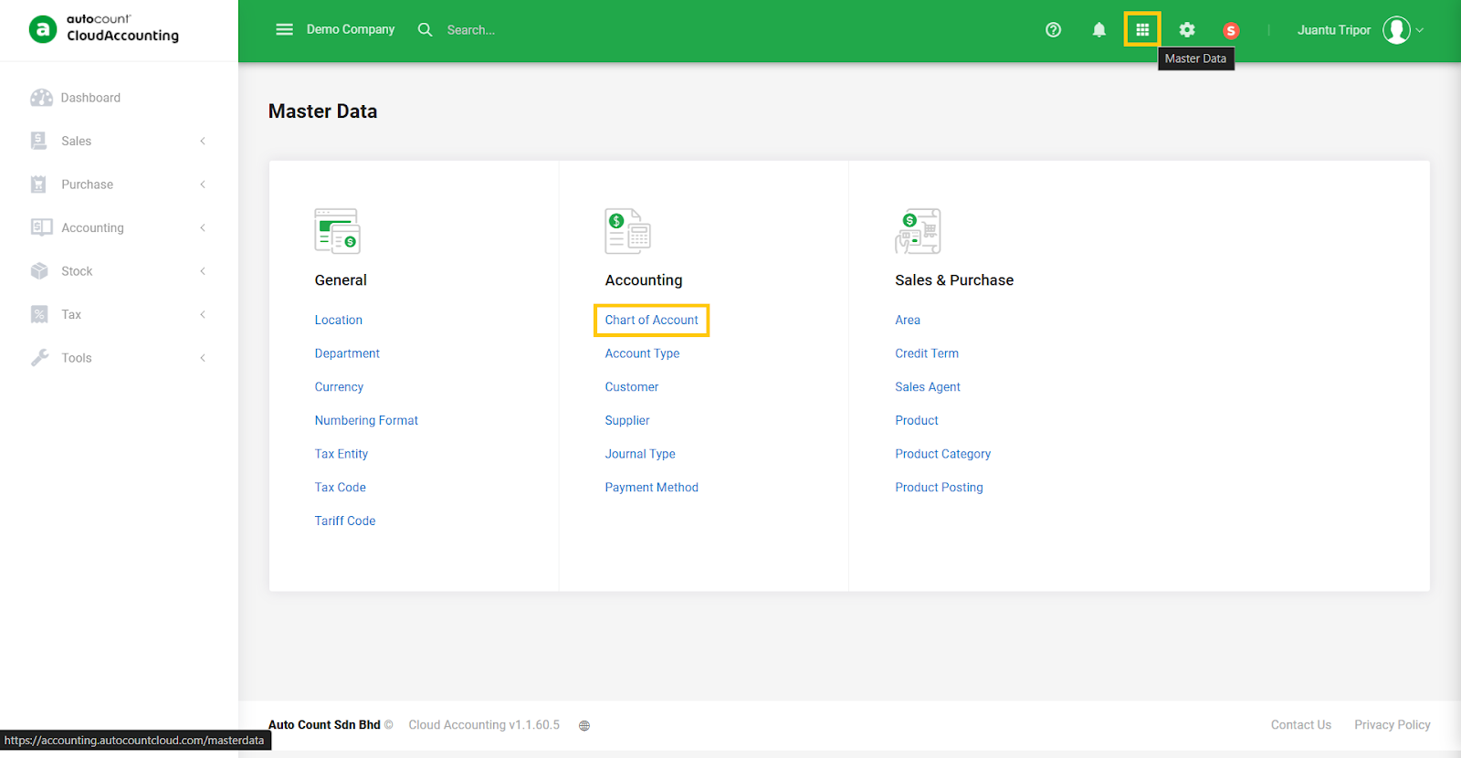Click the hamburger menu icon
The image size is (1461, 758).
point(284,29)
